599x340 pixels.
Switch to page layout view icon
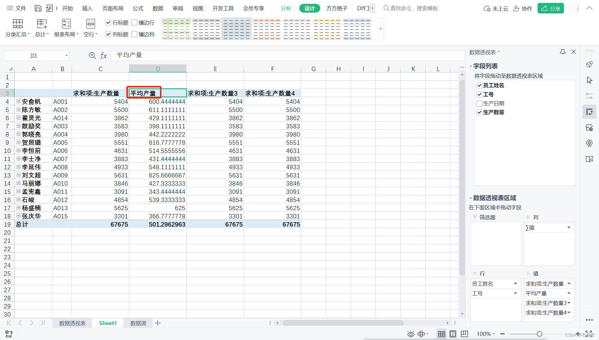click(453, 334)
